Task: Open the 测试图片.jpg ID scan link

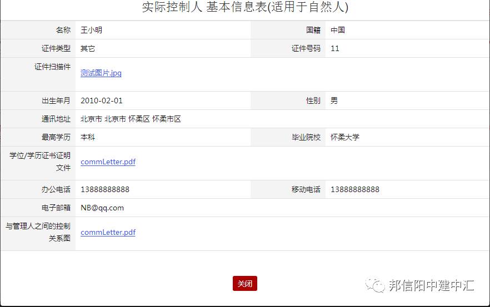Action: (101, 73)
